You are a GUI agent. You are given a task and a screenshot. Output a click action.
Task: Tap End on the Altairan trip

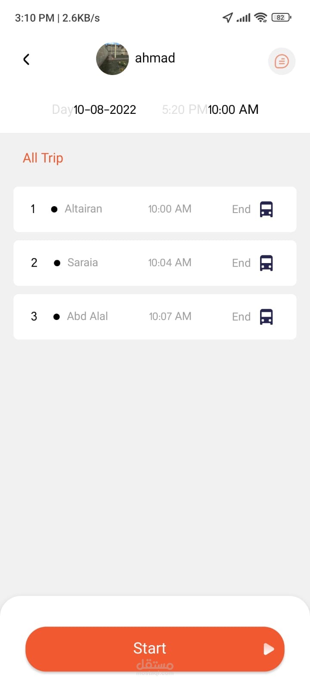pyautogui.click(x=241, y=209)
